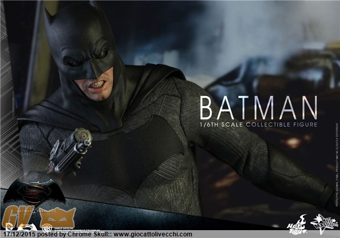Click the large BATMAN title text
Viewport: 340px width, 238px height.
tap(258, 108)
